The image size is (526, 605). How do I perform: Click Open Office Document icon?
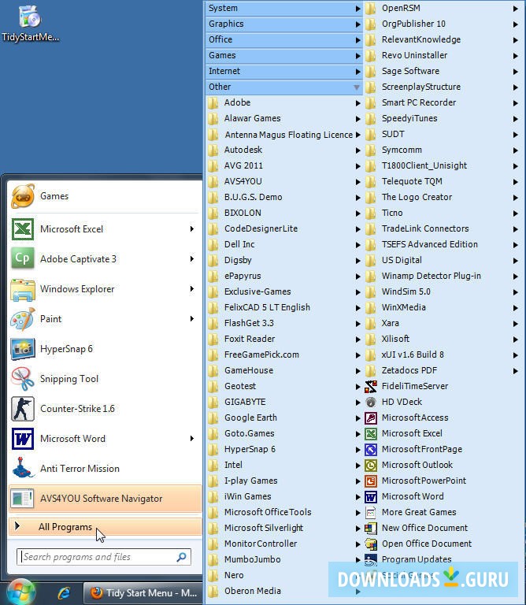point(371,544)
